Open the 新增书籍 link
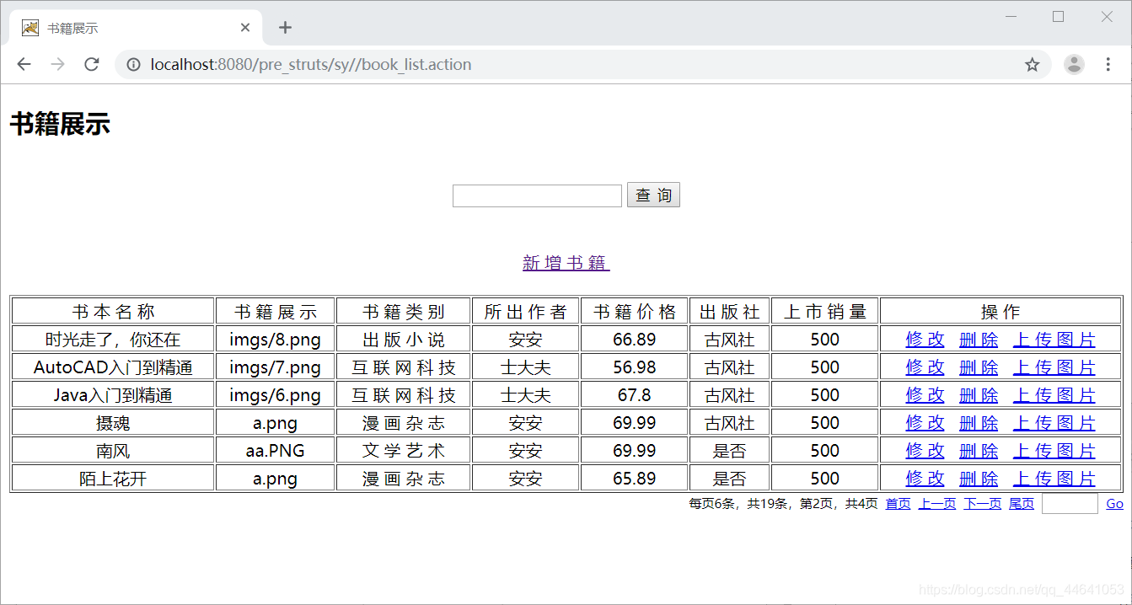1132x605 pixels. 566,263
